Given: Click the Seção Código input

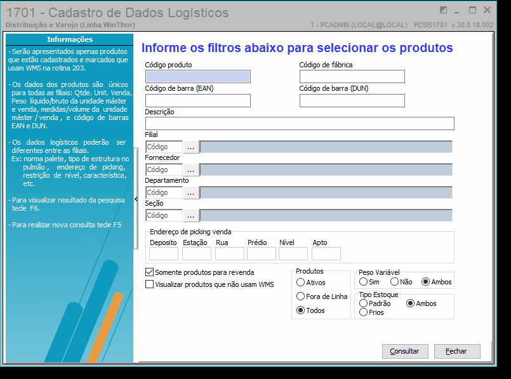Looking at the screenshot, I should click(164, 215).
